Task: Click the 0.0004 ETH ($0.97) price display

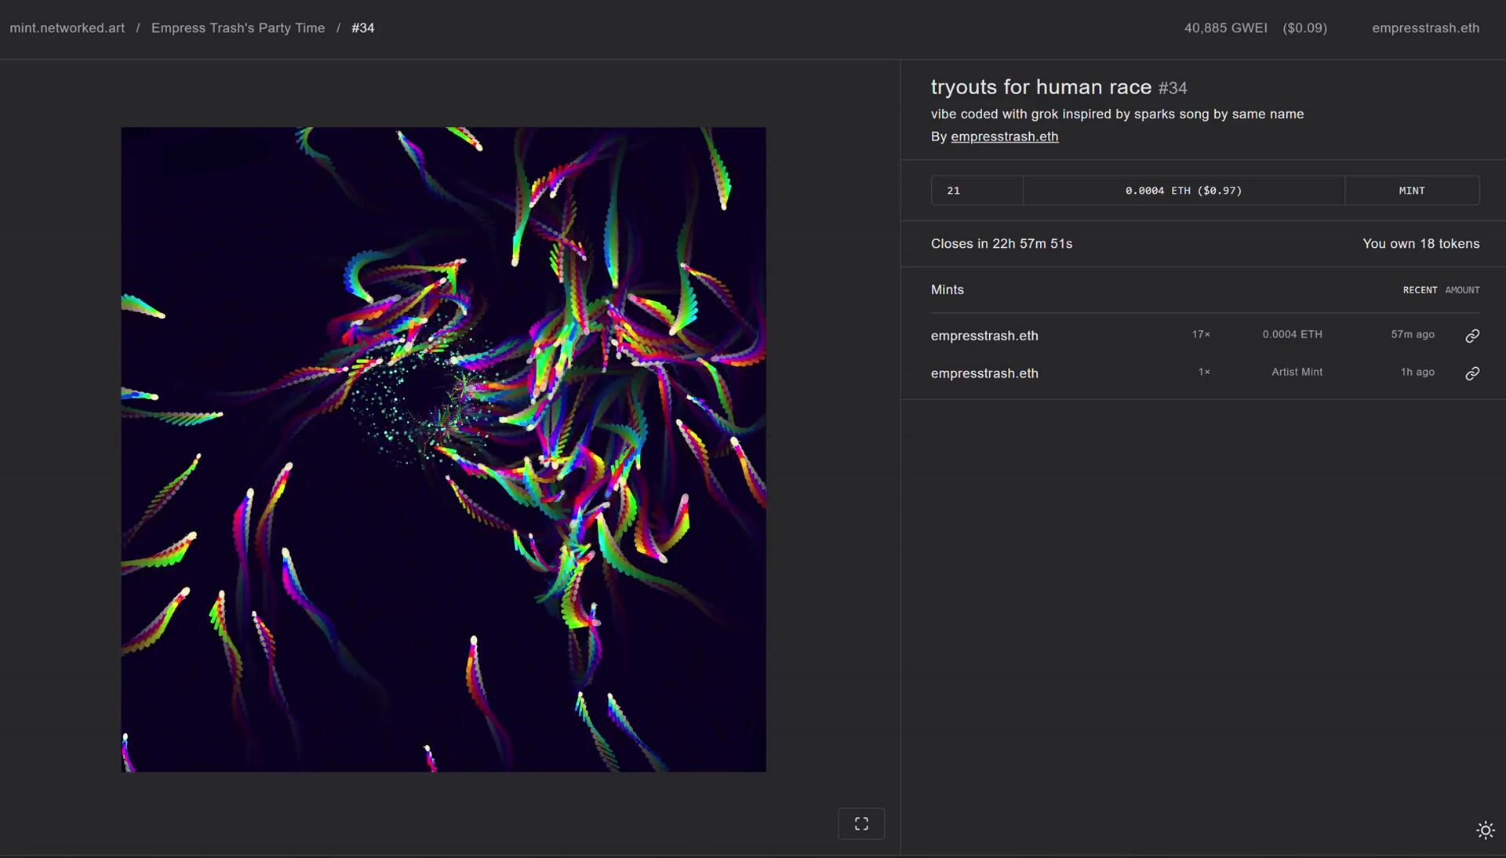Action: click(x=1183, y=191)
